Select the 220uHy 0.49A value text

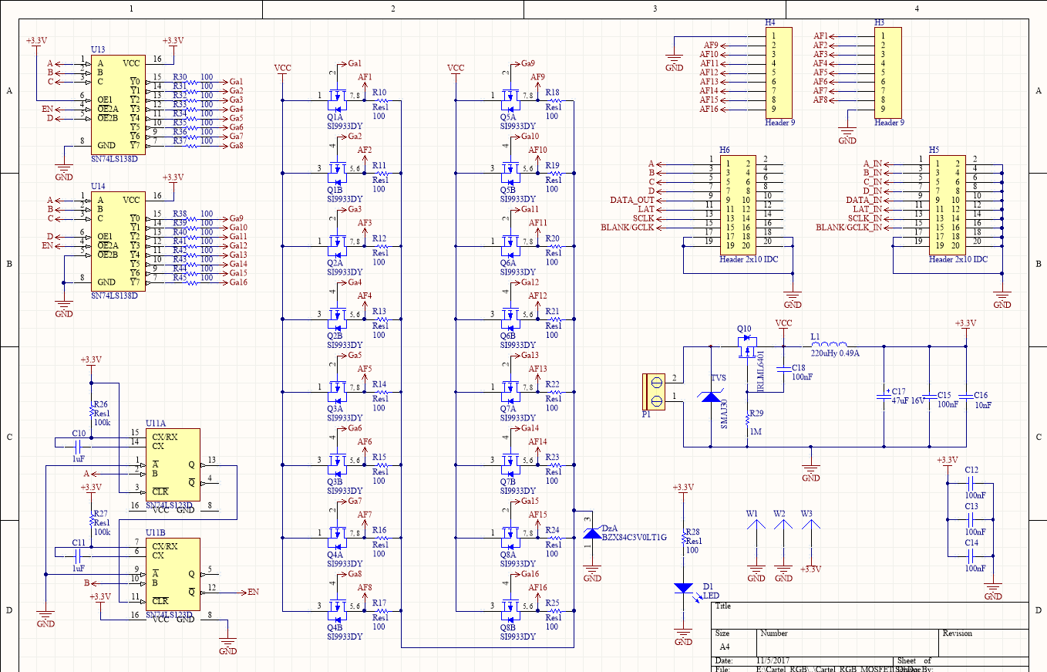[834, 353]
